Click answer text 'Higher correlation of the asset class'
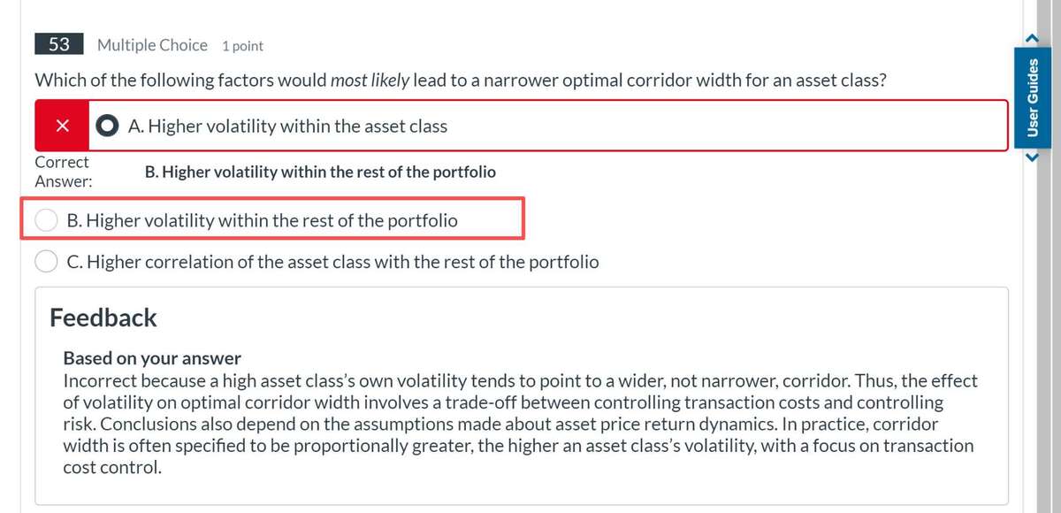 point(333,262)
